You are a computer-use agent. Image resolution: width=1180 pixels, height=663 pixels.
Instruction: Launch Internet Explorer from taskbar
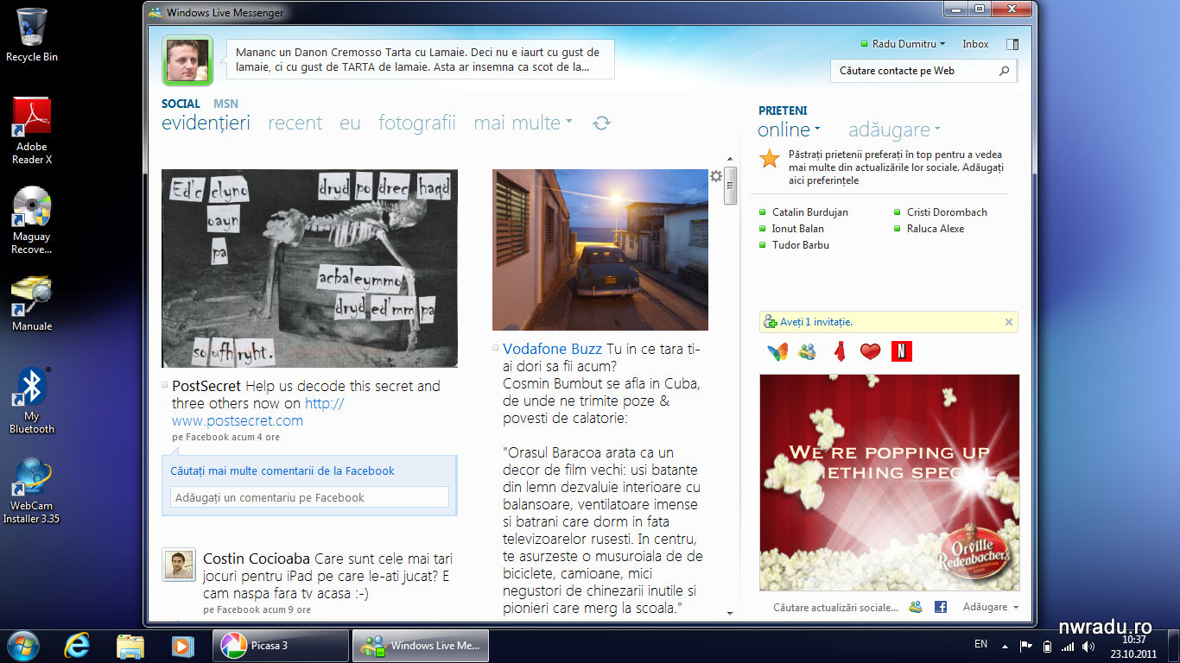pos(77,646)
